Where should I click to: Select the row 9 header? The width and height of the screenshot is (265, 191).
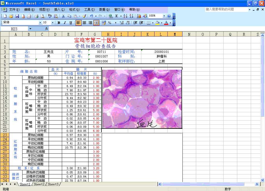tap(5, 78)
